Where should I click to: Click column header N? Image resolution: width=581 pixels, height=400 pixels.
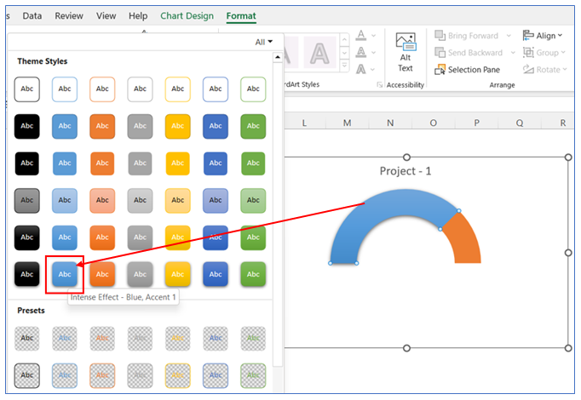[390, 123]
